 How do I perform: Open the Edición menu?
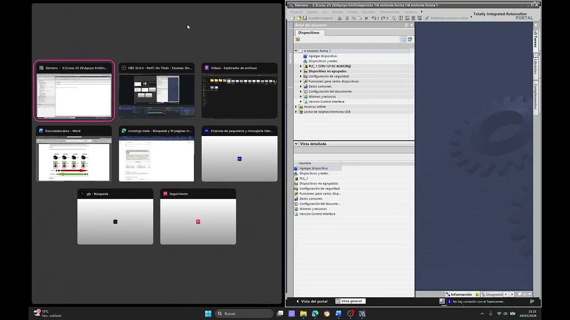tap(312, 12)
